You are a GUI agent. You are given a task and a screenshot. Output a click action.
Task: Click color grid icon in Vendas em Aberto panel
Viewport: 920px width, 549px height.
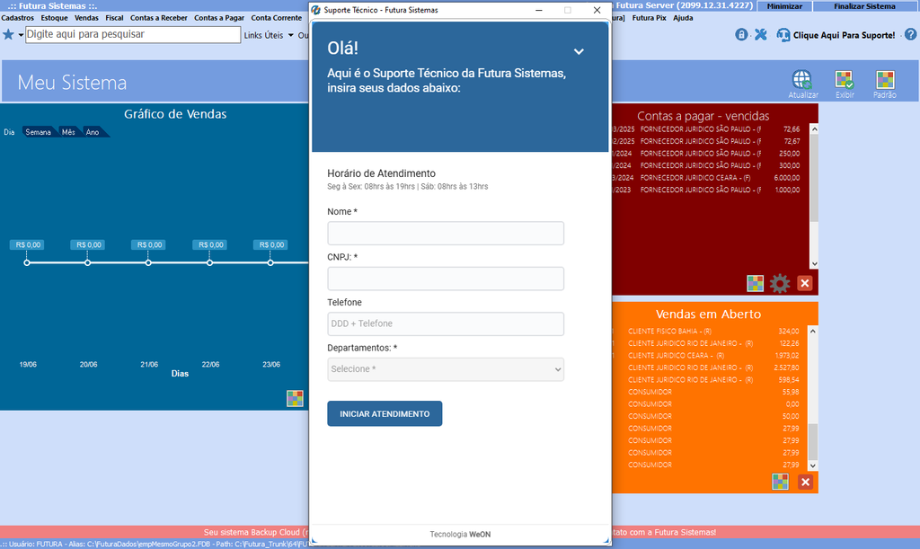point(781,482)
